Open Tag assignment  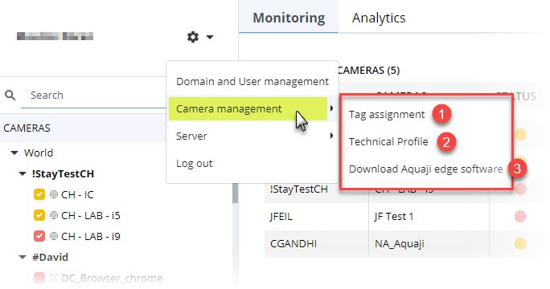387,115
